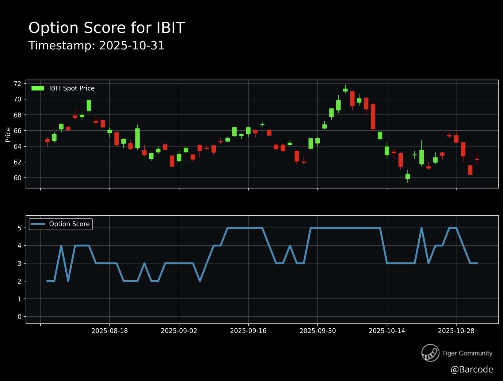Click the 2025-10-14 date label
This screenshot has height=381, width=503.
tap(387, 331)
